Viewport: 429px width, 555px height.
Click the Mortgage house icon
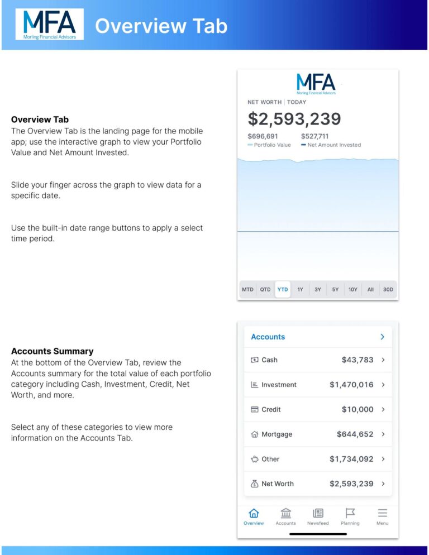tap(256, 434)
